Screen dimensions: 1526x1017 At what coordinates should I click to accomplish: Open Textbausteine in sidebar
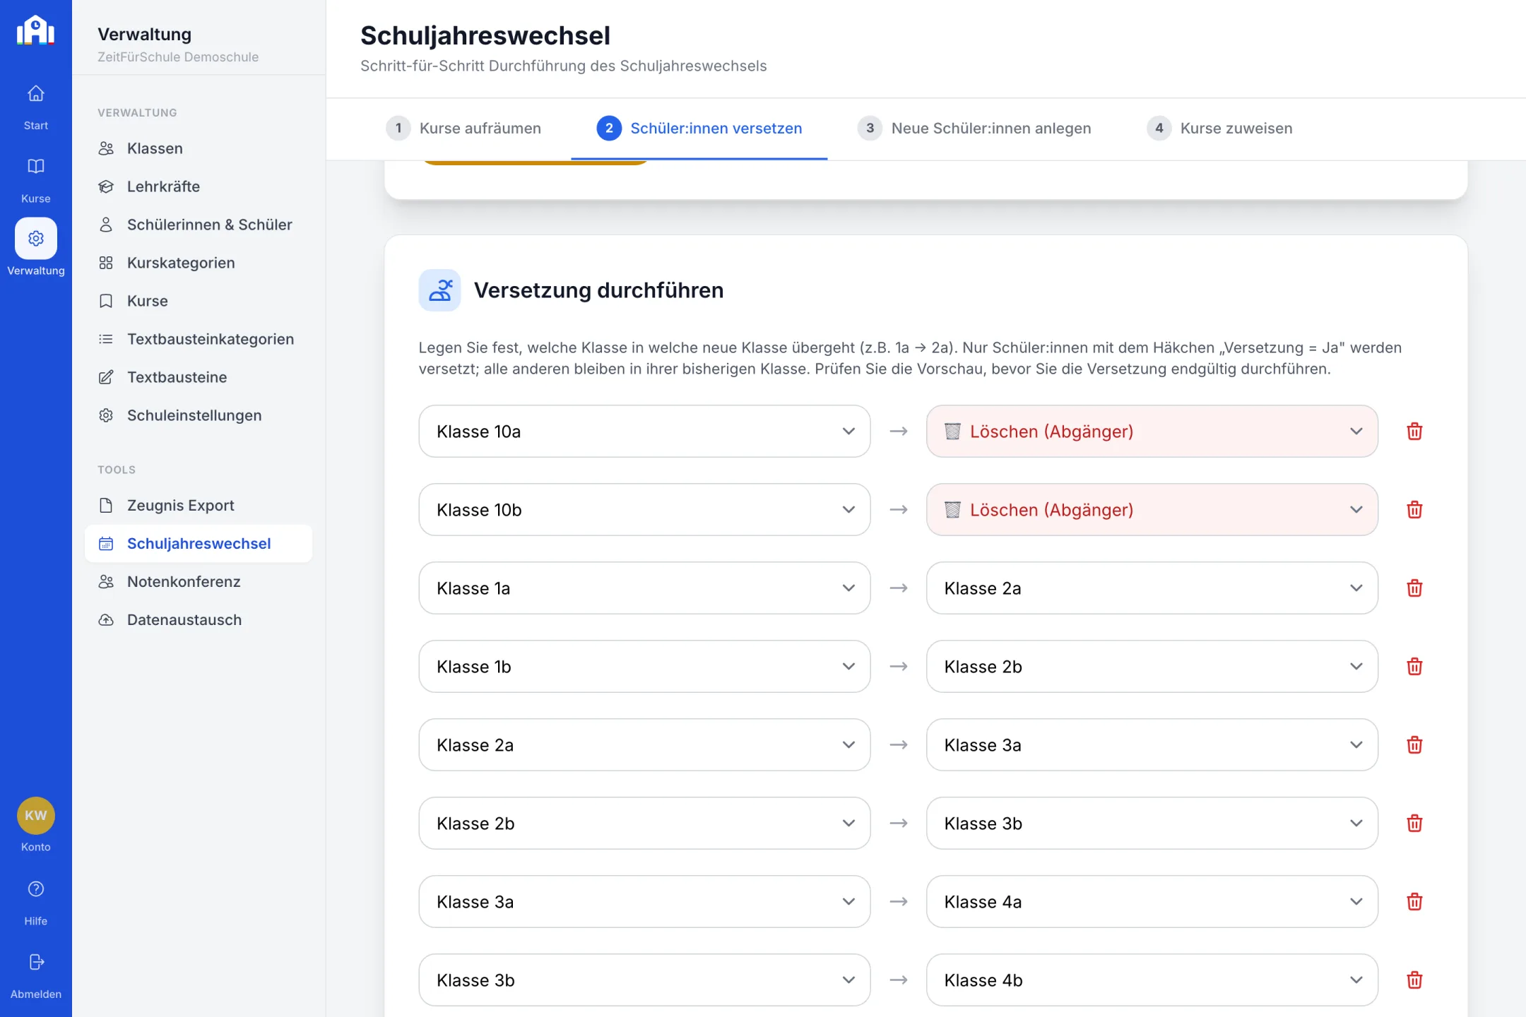pyautogui.click(x=199, y=377)
